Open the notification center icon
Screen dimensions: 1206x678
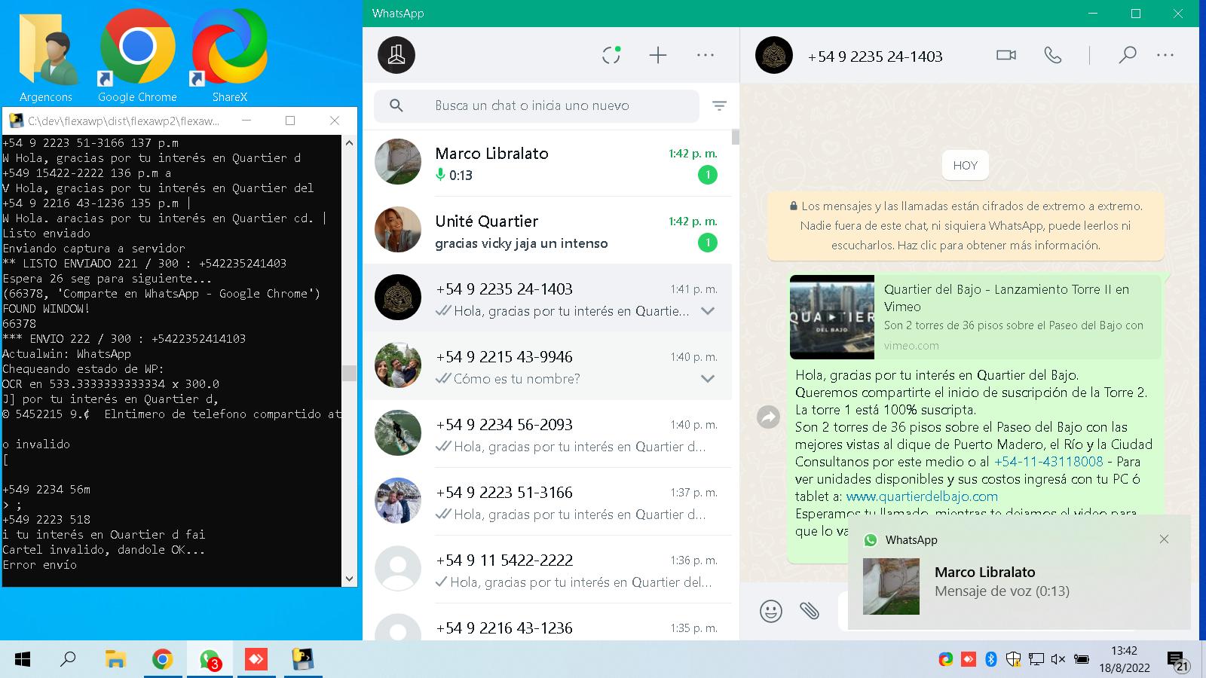[1178, 661]
